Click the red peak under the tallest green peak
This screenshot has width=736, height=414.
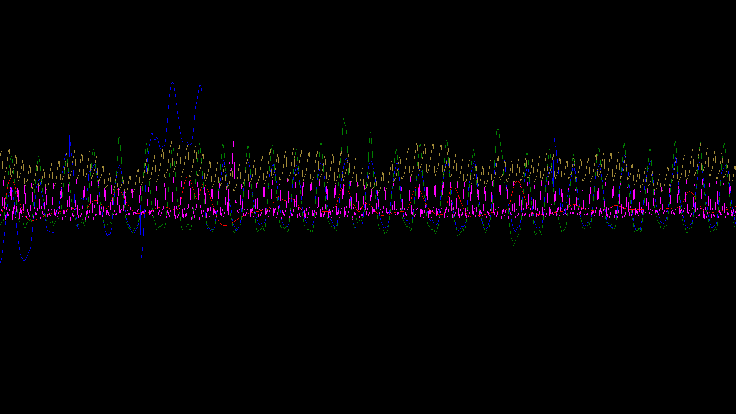(343, 185)
